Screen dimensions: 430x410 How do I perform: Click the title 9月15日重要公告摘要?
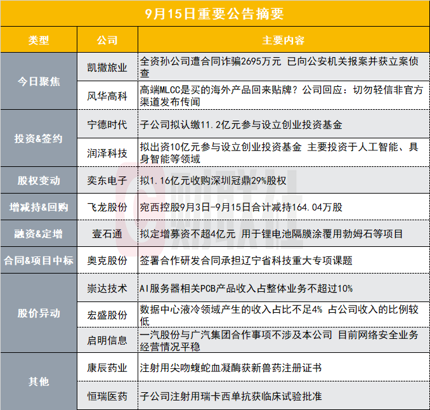click(214, 14)
